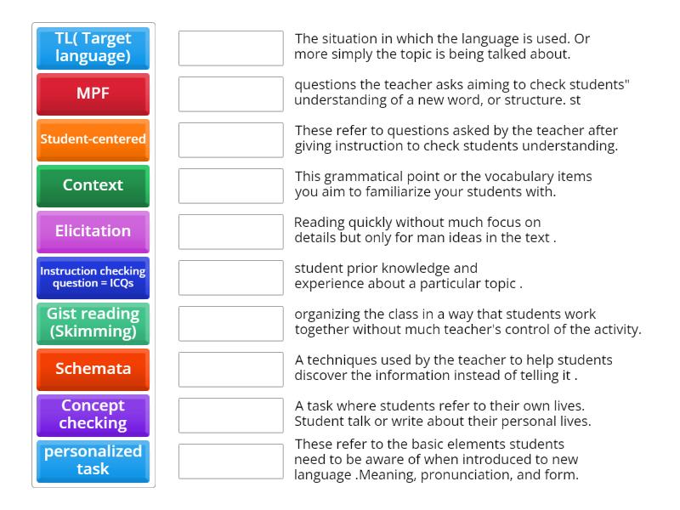Select the answer box for personal lives definition
Viewport: 680px width, 510px height.
[229, 415]
